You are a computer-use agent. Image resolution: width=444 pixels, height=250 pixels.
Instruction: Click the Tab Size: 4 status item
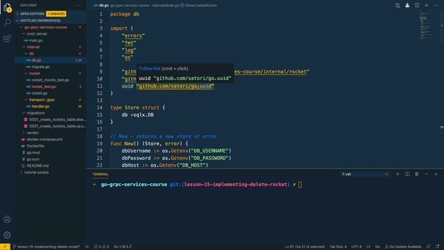tap(338, 247)
